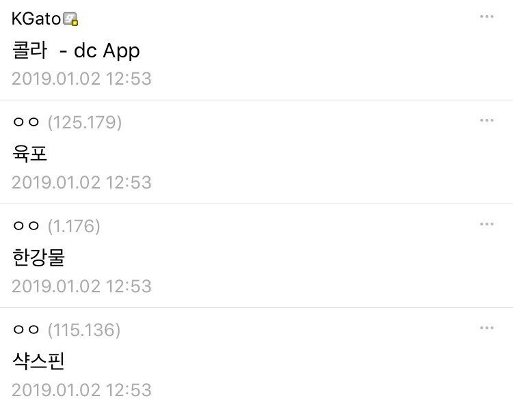Tap the comment text 콜라 - dc App
Viewport: 513px width, 405px height.
(x=76, y=51)
